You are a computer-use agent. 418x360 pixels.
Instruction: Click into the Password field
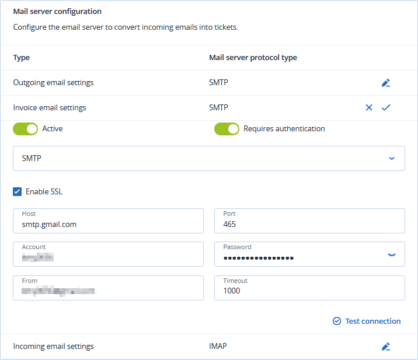pyautogui.click(x=298, y=255)
